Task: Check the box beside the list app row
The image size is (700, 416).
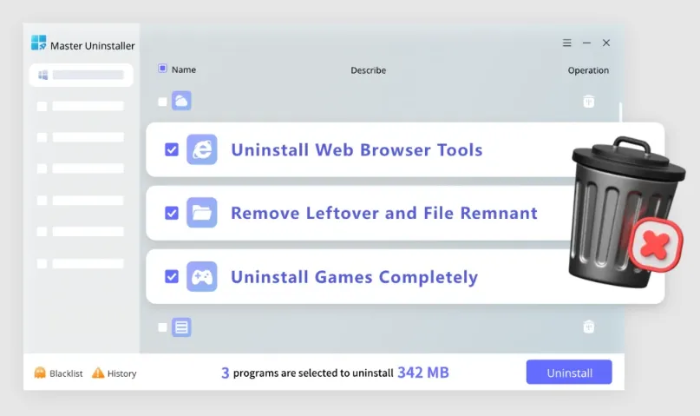Action: pyautogui.click(x=162, y=327)
